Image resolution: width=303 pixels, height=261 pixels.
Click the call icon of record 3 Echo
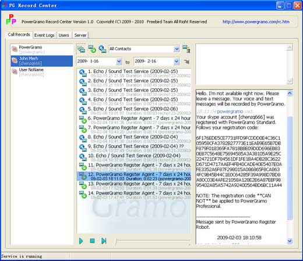tap(83, 92)
